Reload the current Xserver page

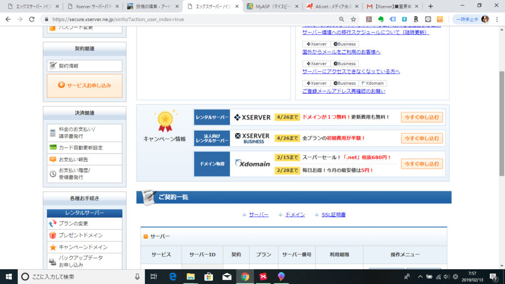click(32, 19)
